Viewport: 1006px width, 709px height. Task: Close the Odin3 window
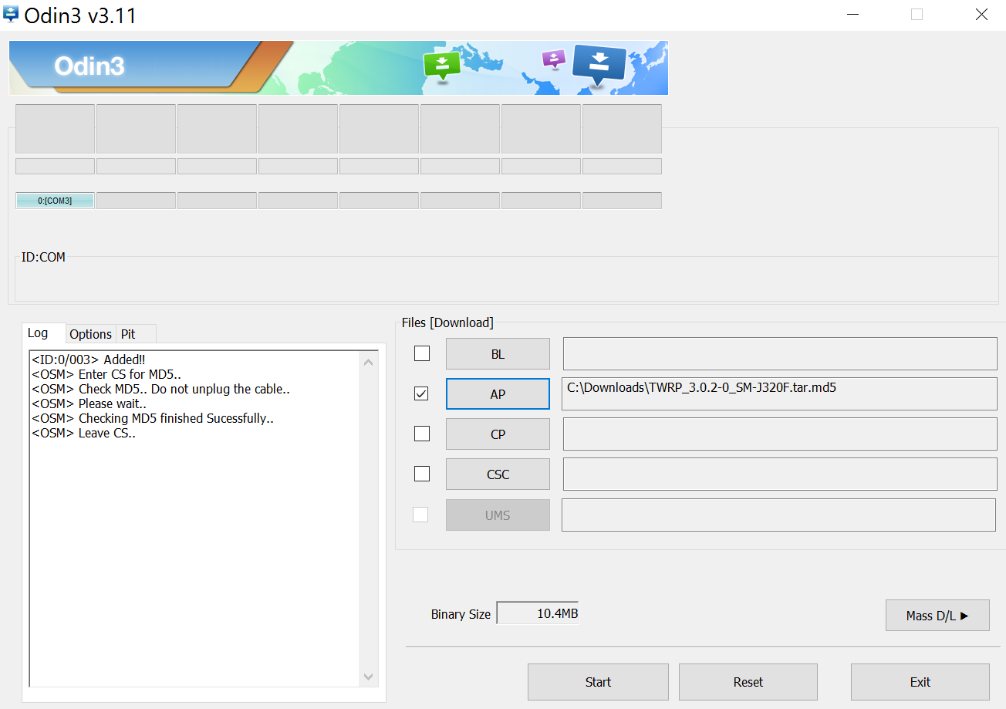981,15
